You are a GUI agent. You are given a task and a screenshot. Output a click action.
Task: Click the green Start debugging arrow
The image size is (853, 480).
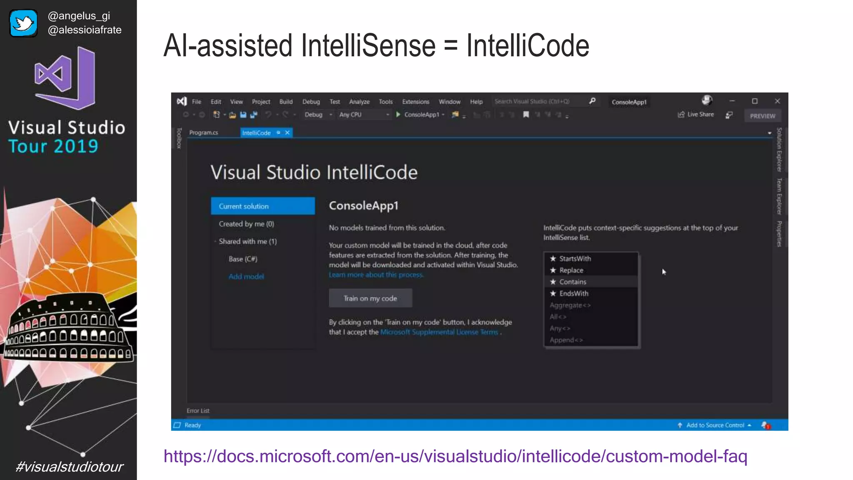coord(398,115)
